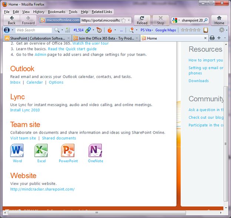Open the Bookmarks menu
The width and height of the screenshot is (231, 218).
(56, 12)
